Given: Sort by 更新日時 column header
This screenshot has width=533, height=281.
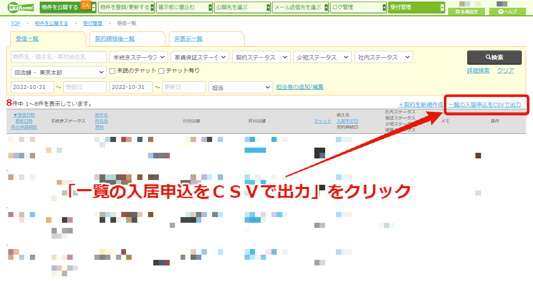Looking at the screenshot, I should pyautogui.click(x=24, y=121).
